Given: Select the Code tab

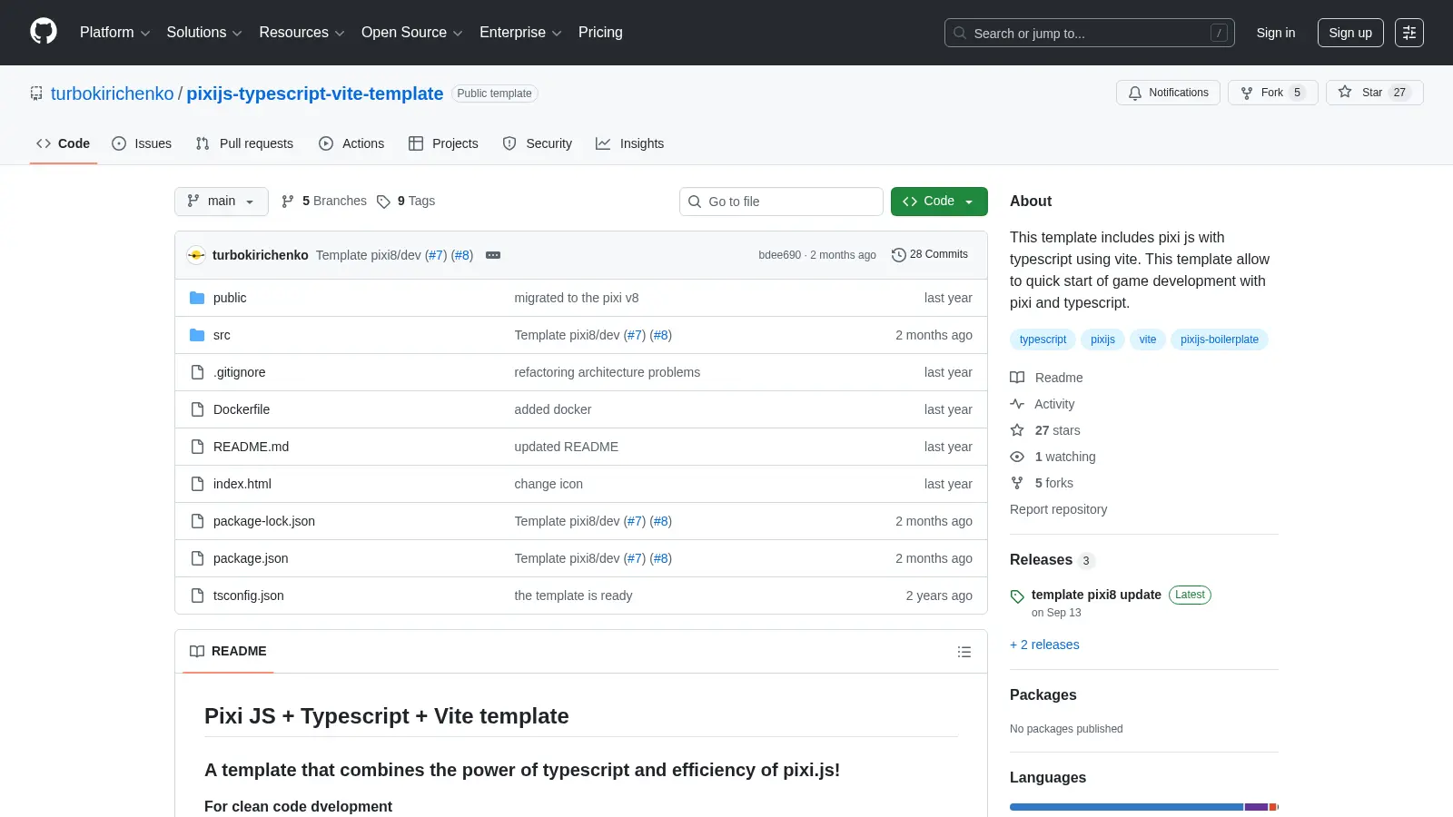Looking at the screenshot, I should tap(64, 143).
